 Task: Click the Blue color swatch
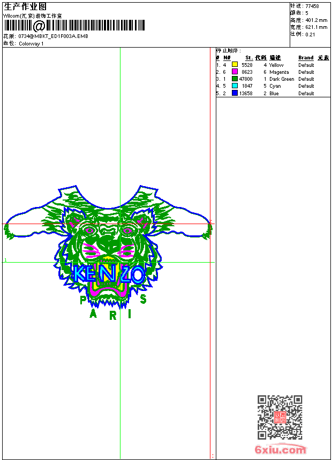coord(235,93)
